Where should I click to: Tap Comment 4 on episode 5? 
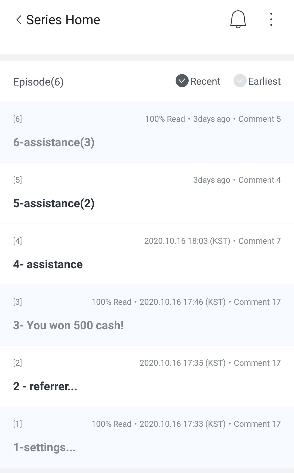click(x=259, y=180)
